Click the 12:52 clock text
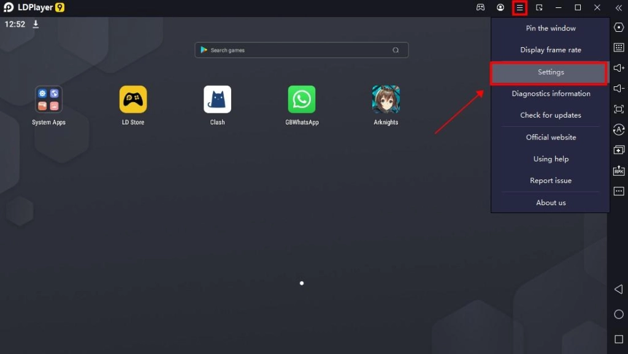The image size is (628, 354). tap(15, 24)
